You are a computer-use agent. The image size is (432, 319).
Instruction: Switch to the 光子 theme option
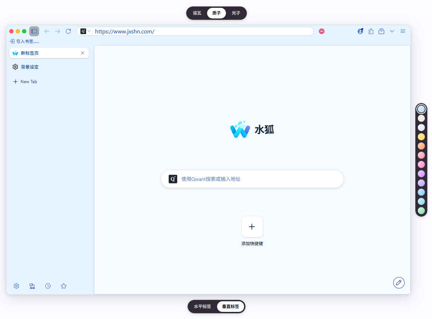[x=236, y=13]
